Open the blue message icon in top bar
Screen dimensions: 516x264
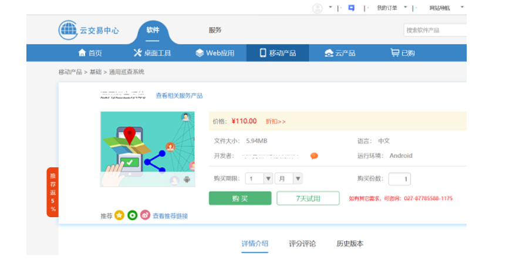click(352, 8)
